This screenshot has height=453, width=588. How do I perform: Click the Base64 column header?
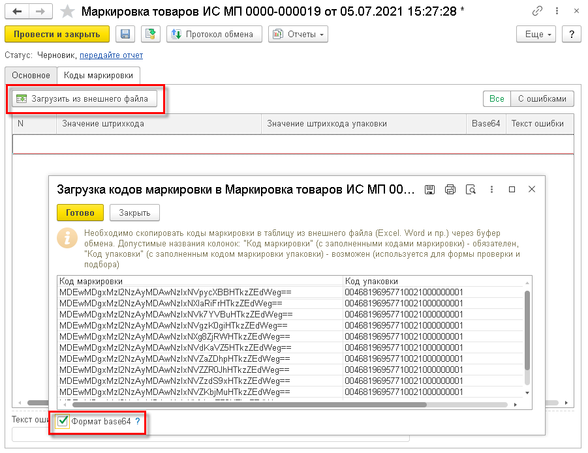(x=486, y=124)
